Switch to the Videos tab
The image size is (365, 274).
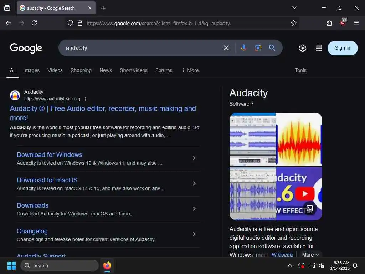point(55,70)
